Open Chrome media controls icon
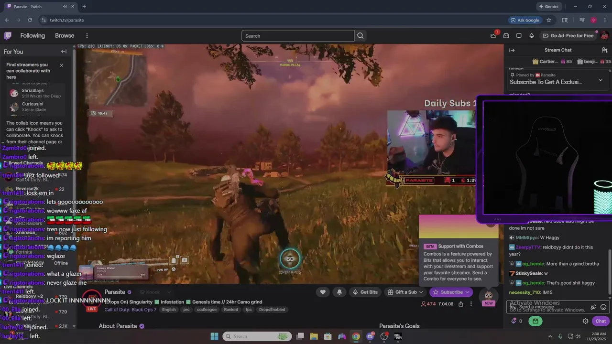This screenshot has width=612, height=344. pos(582,20)
